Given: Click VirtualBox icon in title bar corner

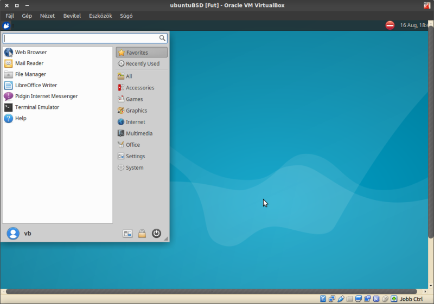Looking at the screenshot, I should (x=427, y=5).
